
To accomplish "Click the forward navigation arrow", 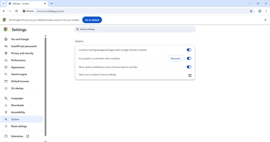I will [10, 11].
